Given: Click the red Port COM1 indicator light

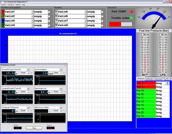Looking at the screenshot, I should 132,12.
